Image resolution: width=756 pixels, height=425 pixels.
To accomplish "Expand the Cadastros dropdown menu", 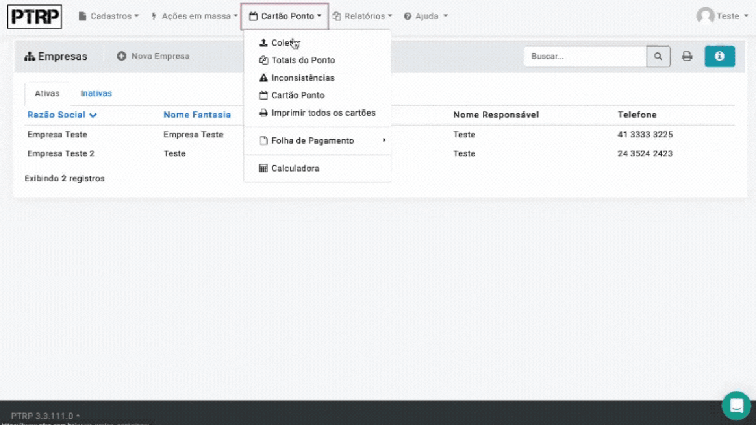I will 109,16.
